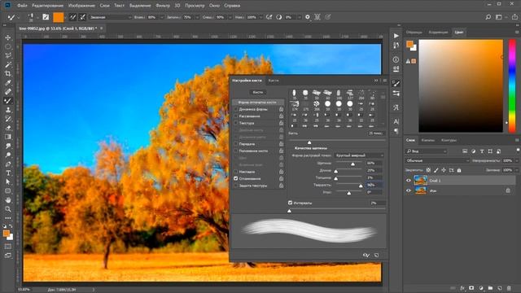Select the Mixer Brush tool in left toolbar
Viewport: 521px width, 293px height.
[x=8, y=101]
